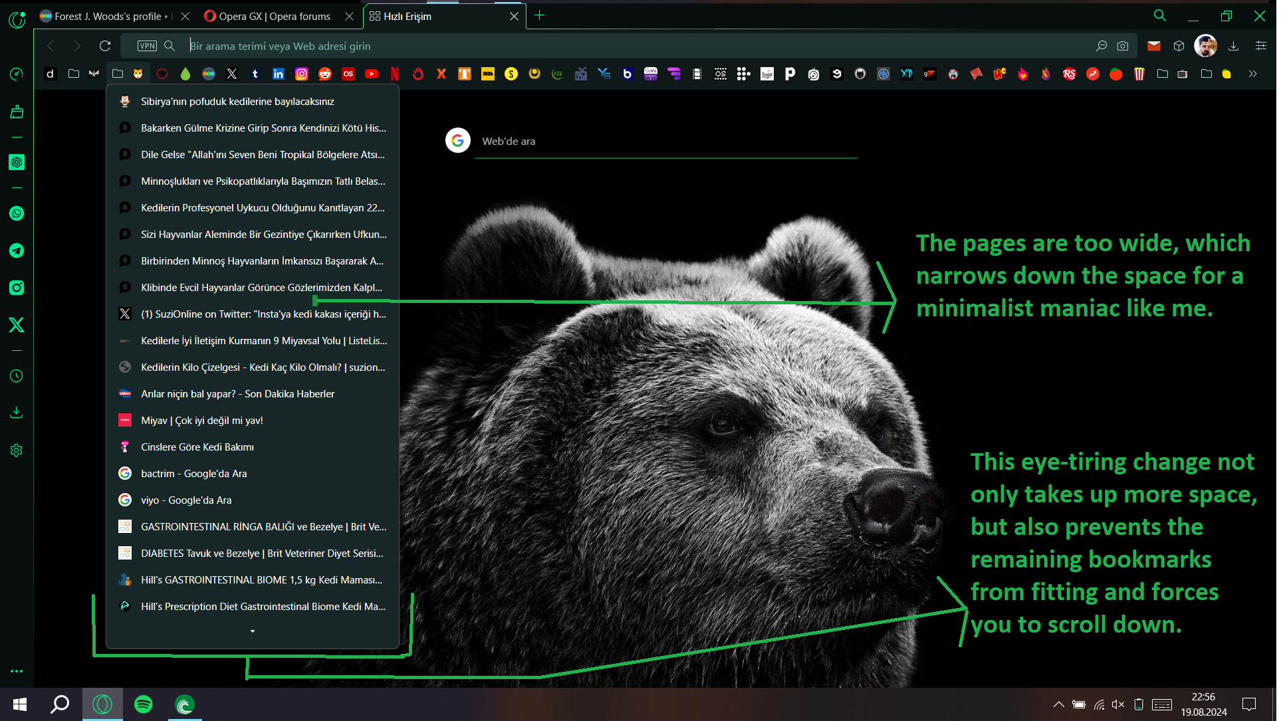1281x721 pixels.
Task: Click the zoom-out magnifier in address bar
Action: (x=1102, y=46)
